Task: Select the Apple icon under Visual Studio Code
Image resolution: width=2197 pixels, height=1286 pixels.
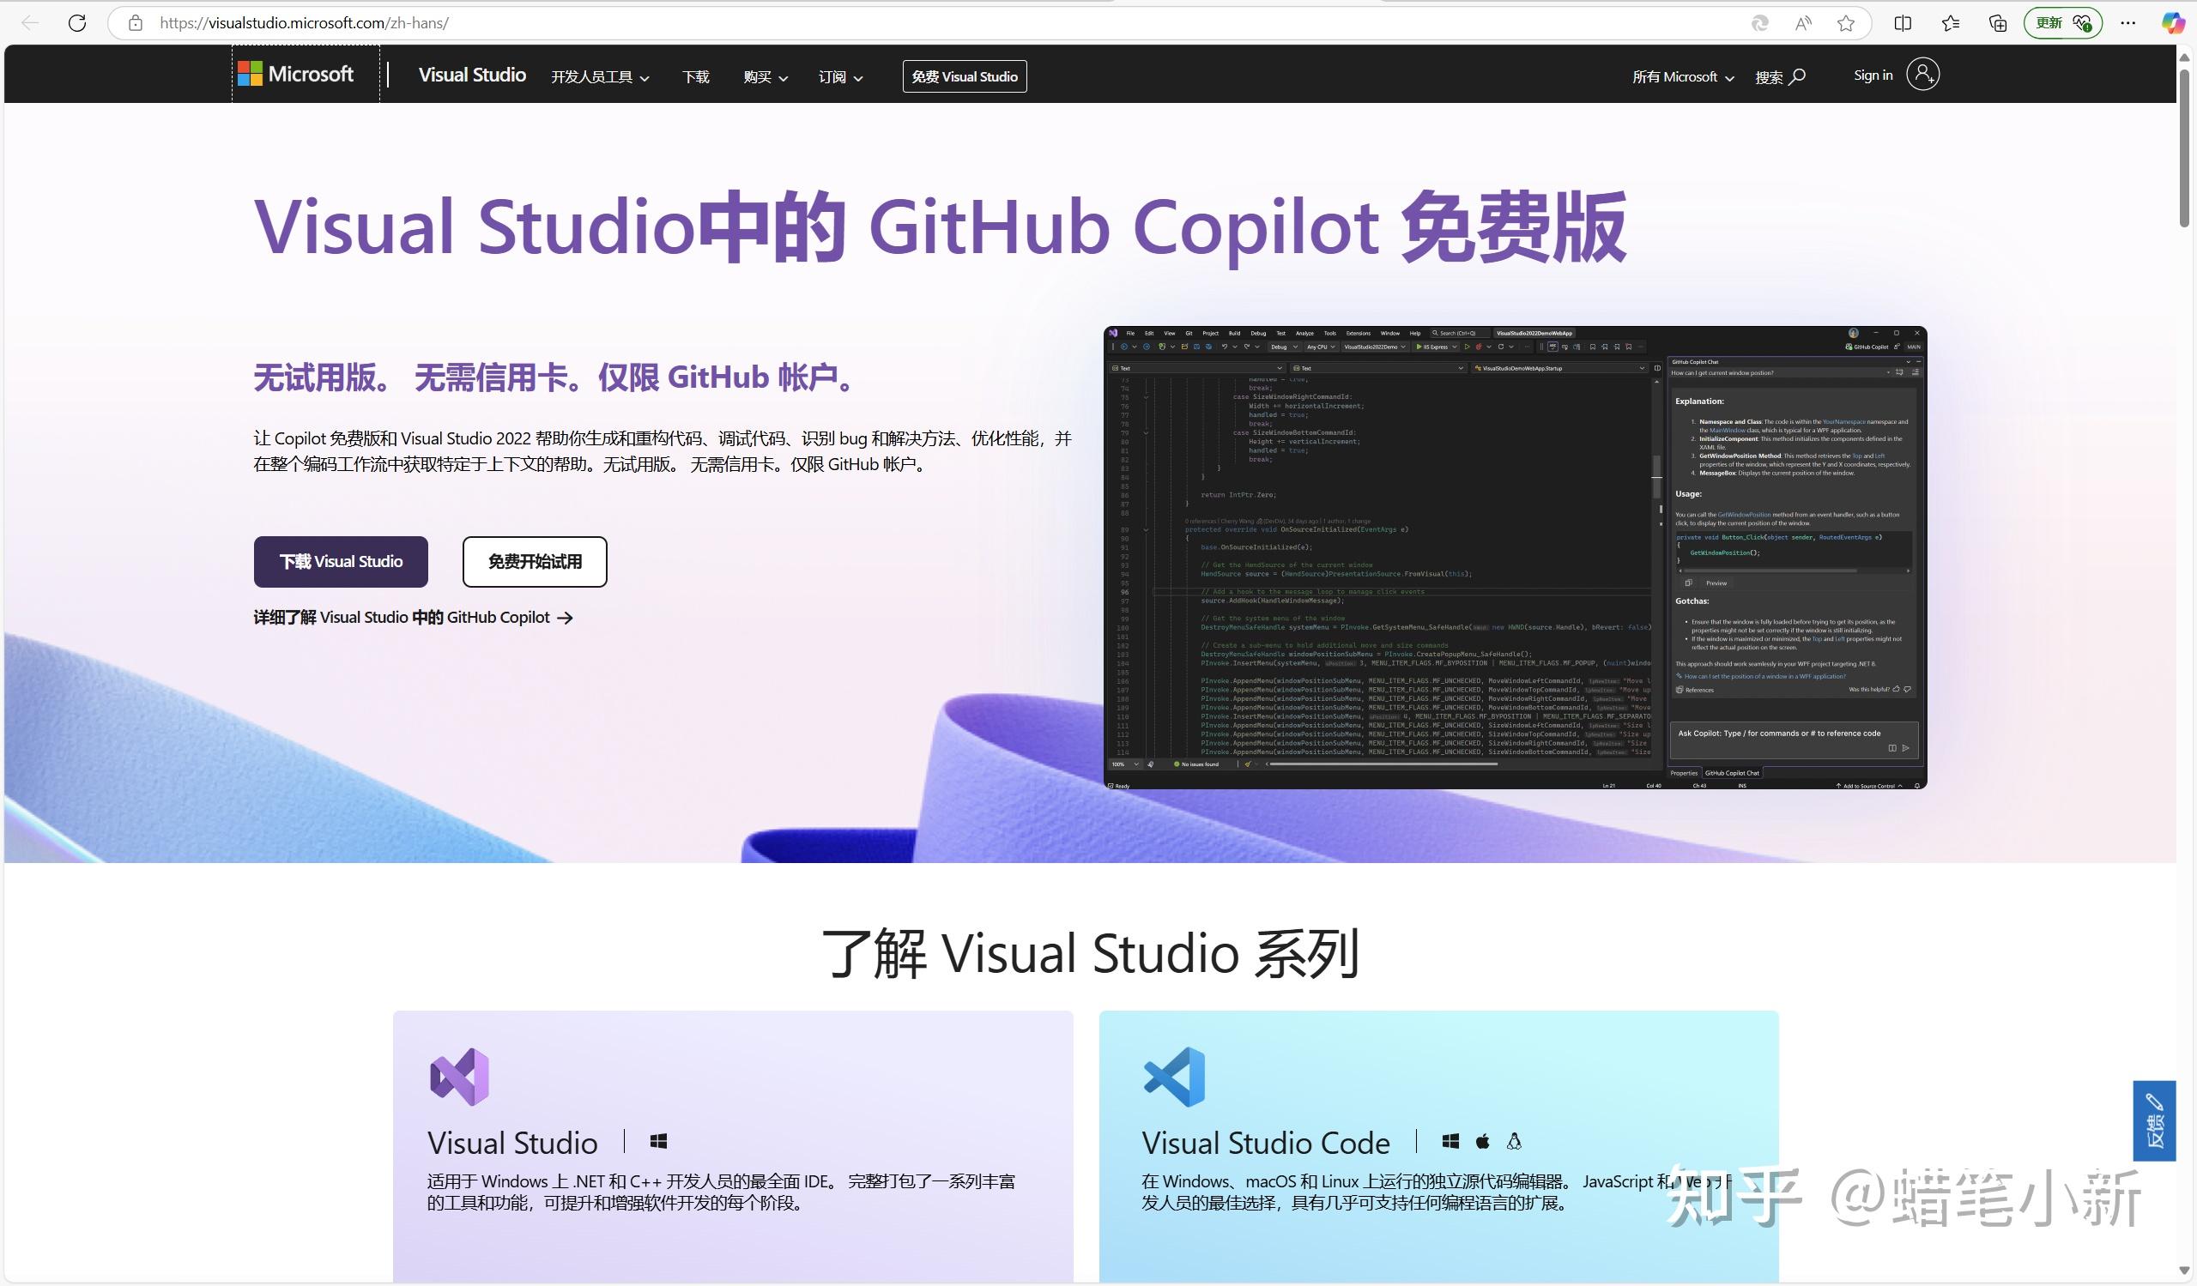Action: [x=1483, y=1140]
